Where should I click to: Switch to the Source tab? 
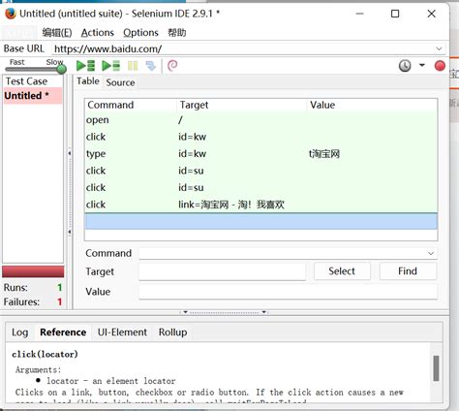click(120, 82)
